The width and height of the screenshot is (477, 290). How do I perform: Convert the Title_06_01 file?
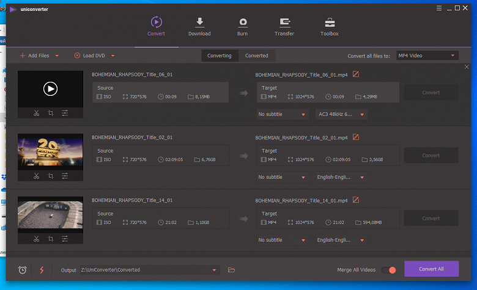(x=431, y=93)
